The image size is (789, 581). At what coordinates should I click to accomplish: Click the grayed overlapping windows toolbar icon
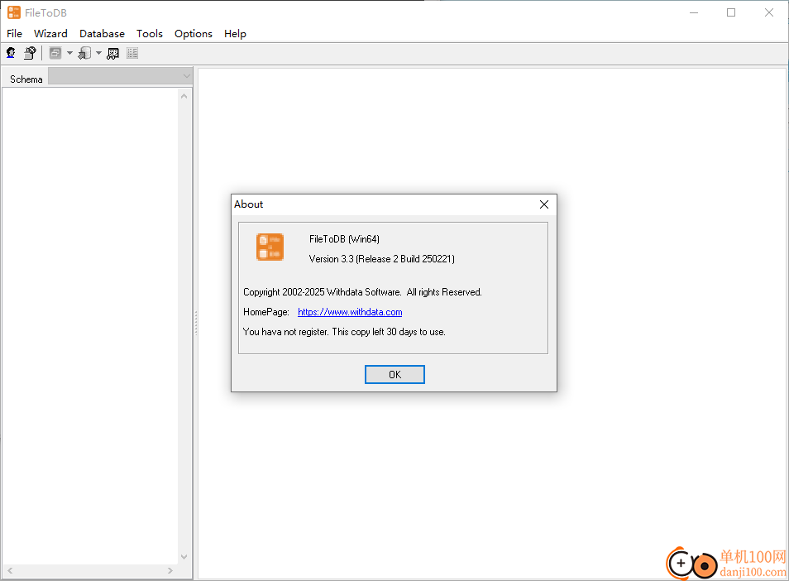click(x=55, y=53)
